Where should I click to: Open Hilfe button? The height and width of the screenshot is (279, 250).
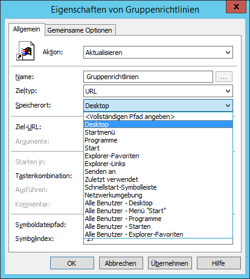pos(219,263)
